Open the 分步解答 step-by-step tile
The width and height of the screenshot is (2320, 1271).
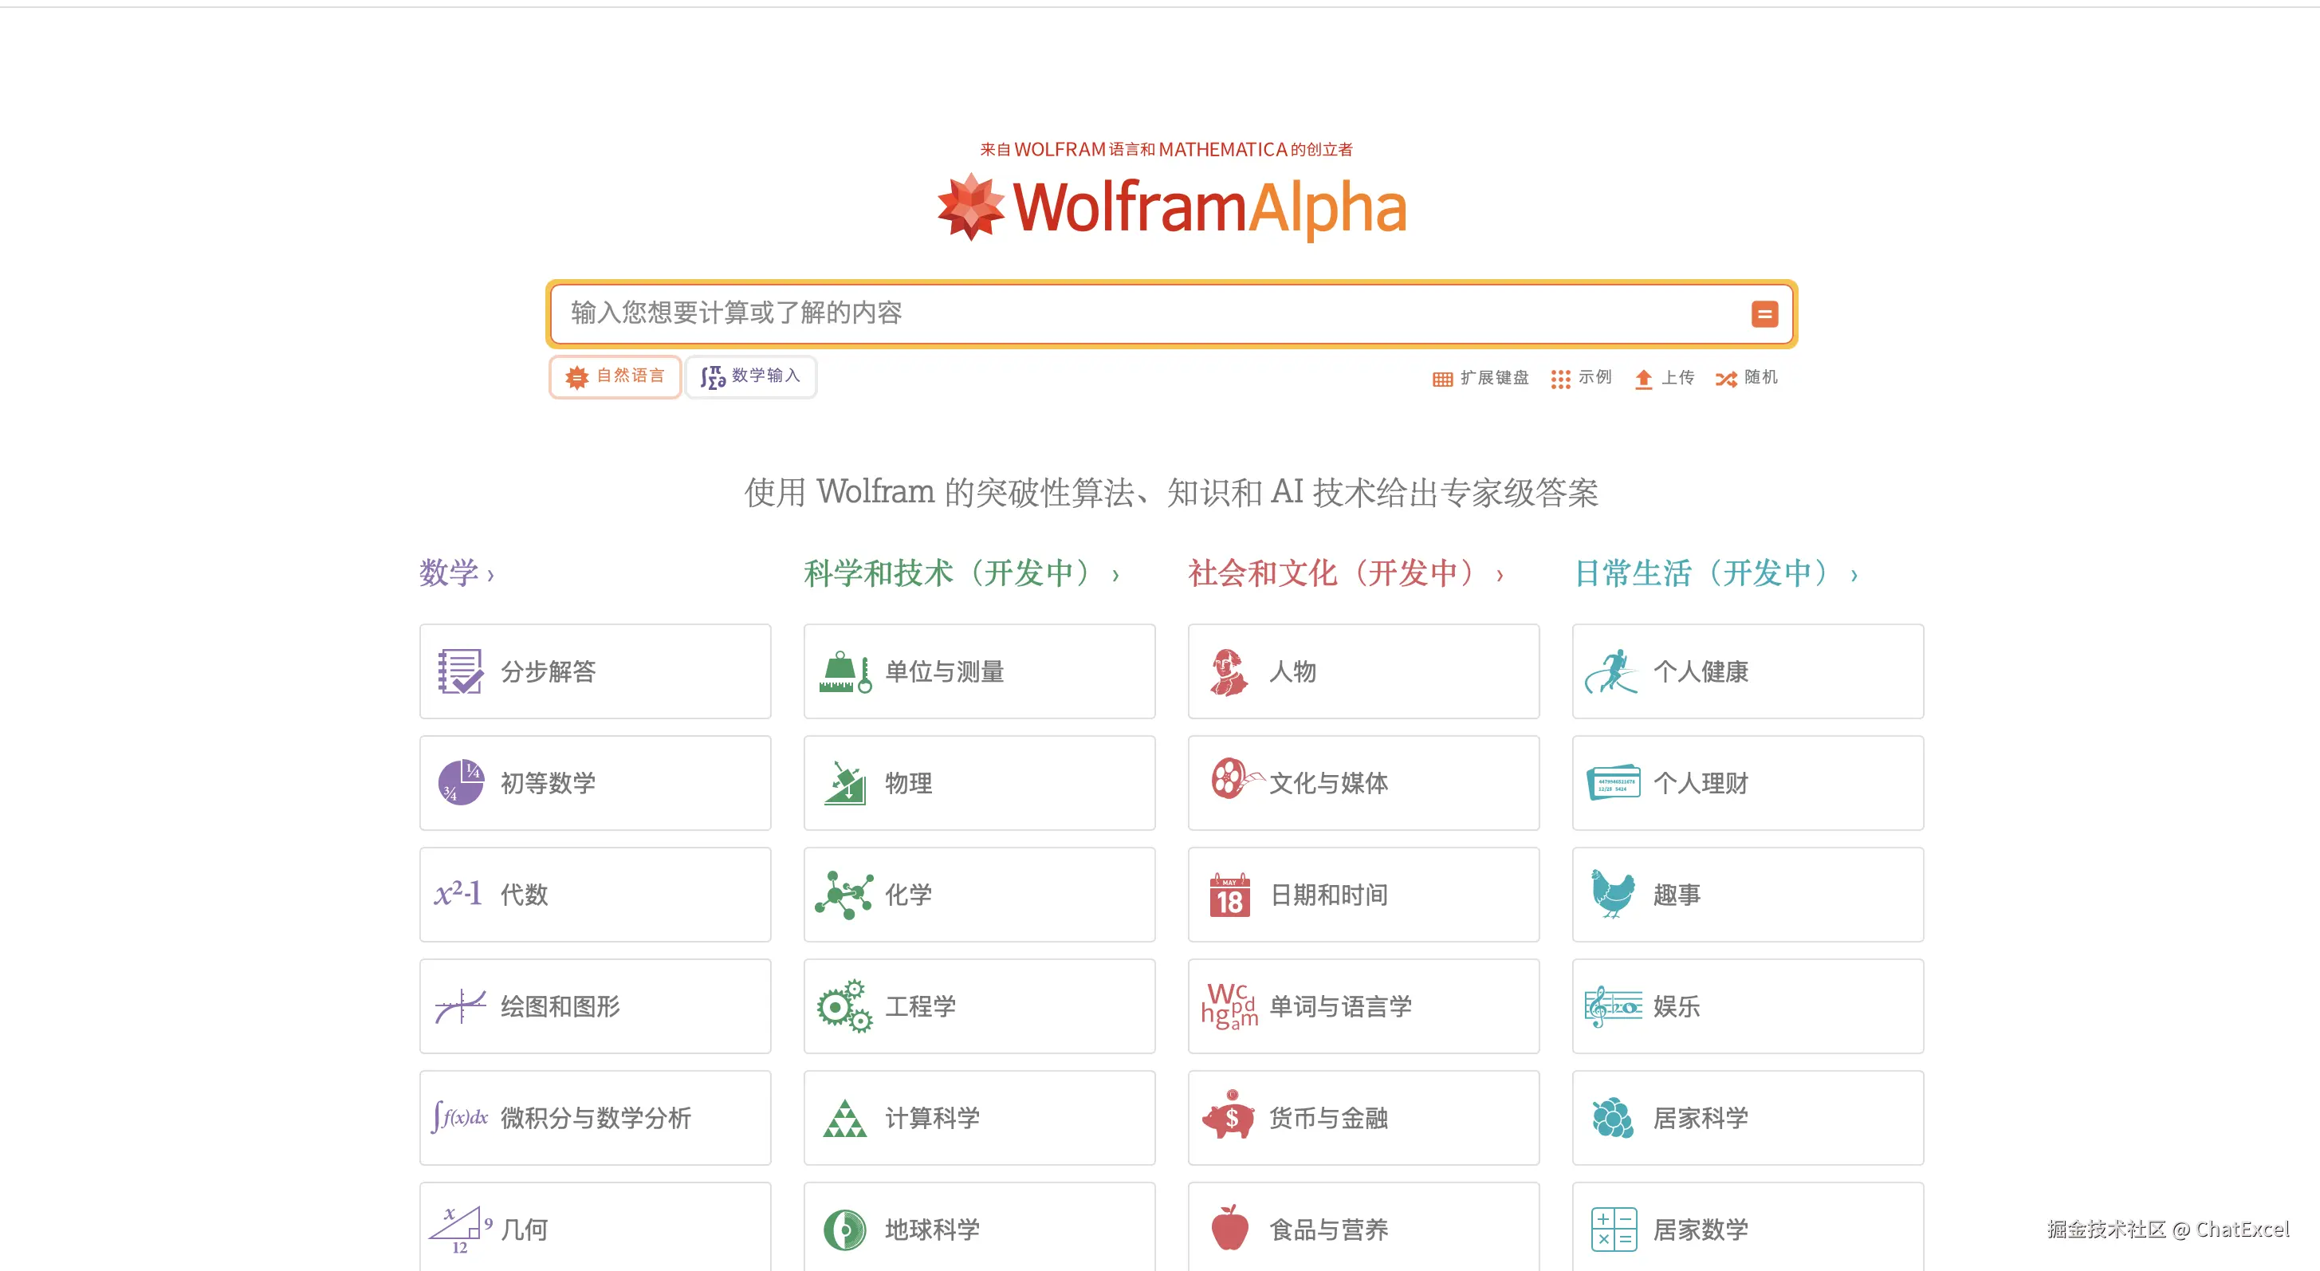click(x=595, y=671)
